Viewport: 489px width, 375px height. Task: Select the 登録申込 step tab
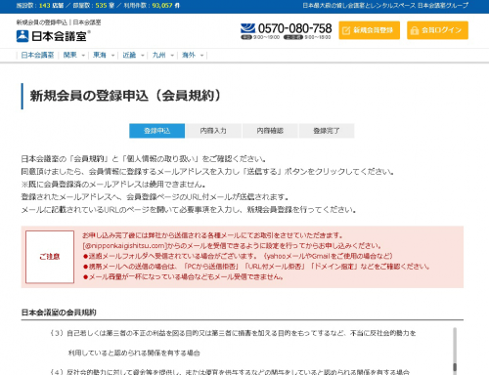point(157,131)
